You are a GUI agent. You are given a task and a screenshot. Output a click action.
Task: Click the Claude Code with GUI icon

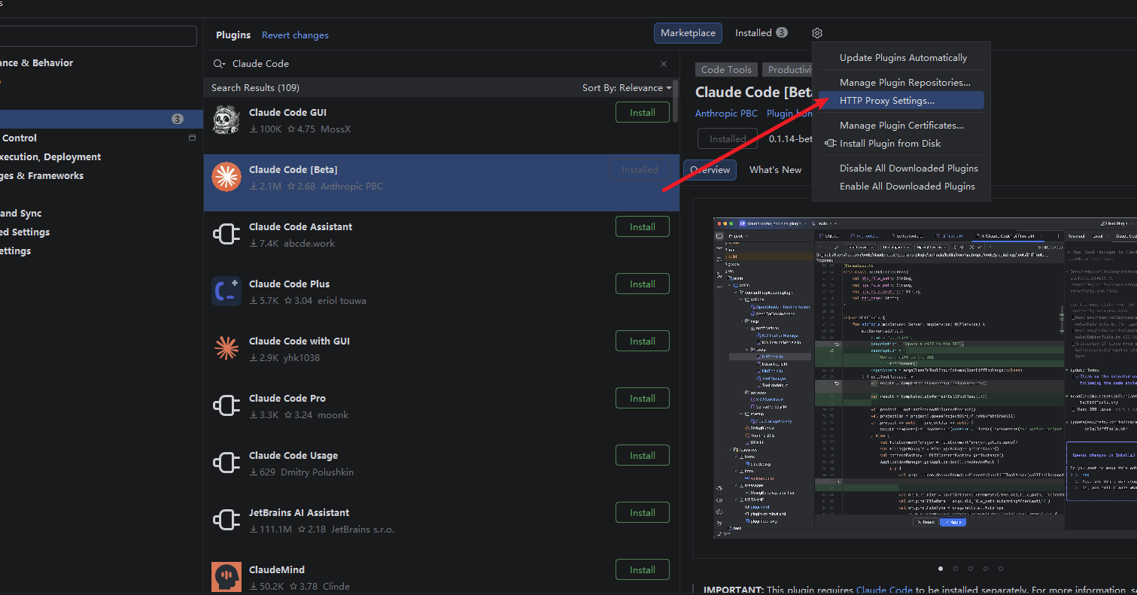(226, 349)
